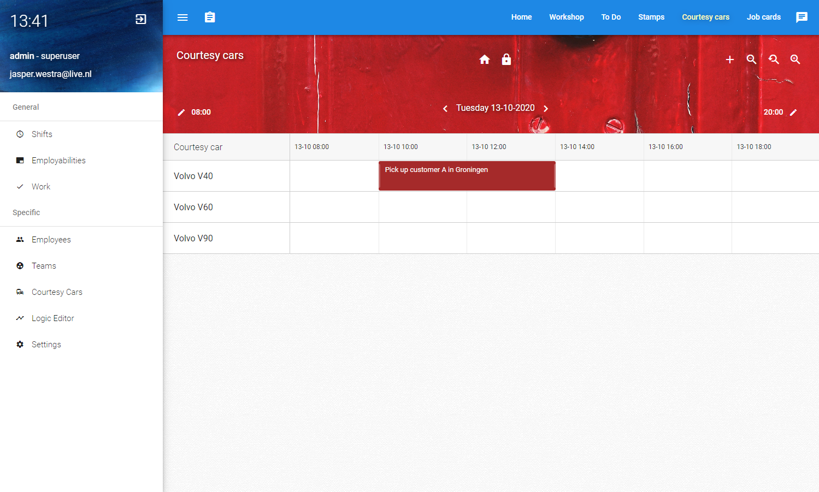Open Employees in the sidebar
Screen dimensions: 819x492
click(81, 240)
